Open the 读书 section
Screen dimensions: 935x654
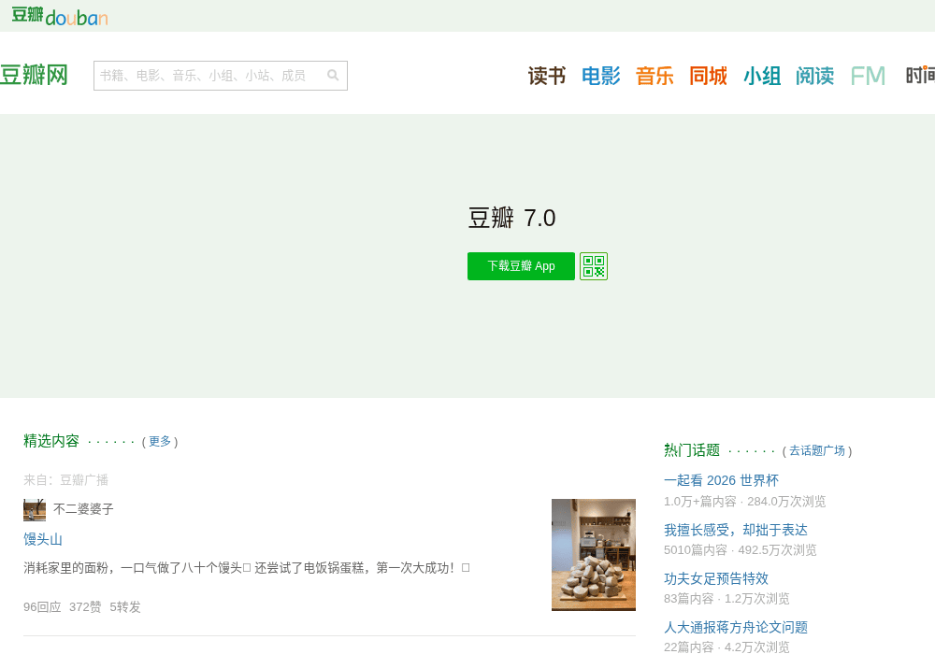pos(547,76)
